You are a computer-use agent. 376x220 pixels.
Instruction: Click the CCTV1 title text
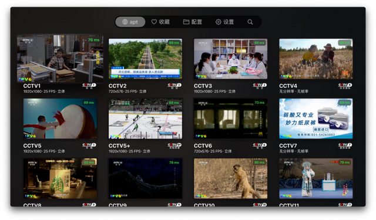pos(32,86)
